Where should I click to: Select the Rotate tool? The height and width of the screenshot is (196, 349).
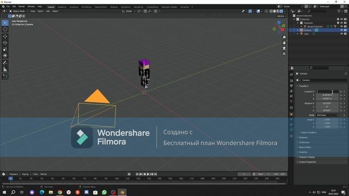5,42
